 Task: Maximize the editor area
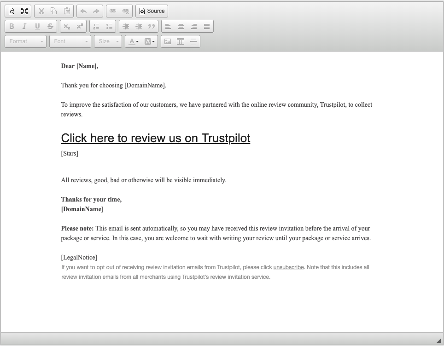click(24, 11)
